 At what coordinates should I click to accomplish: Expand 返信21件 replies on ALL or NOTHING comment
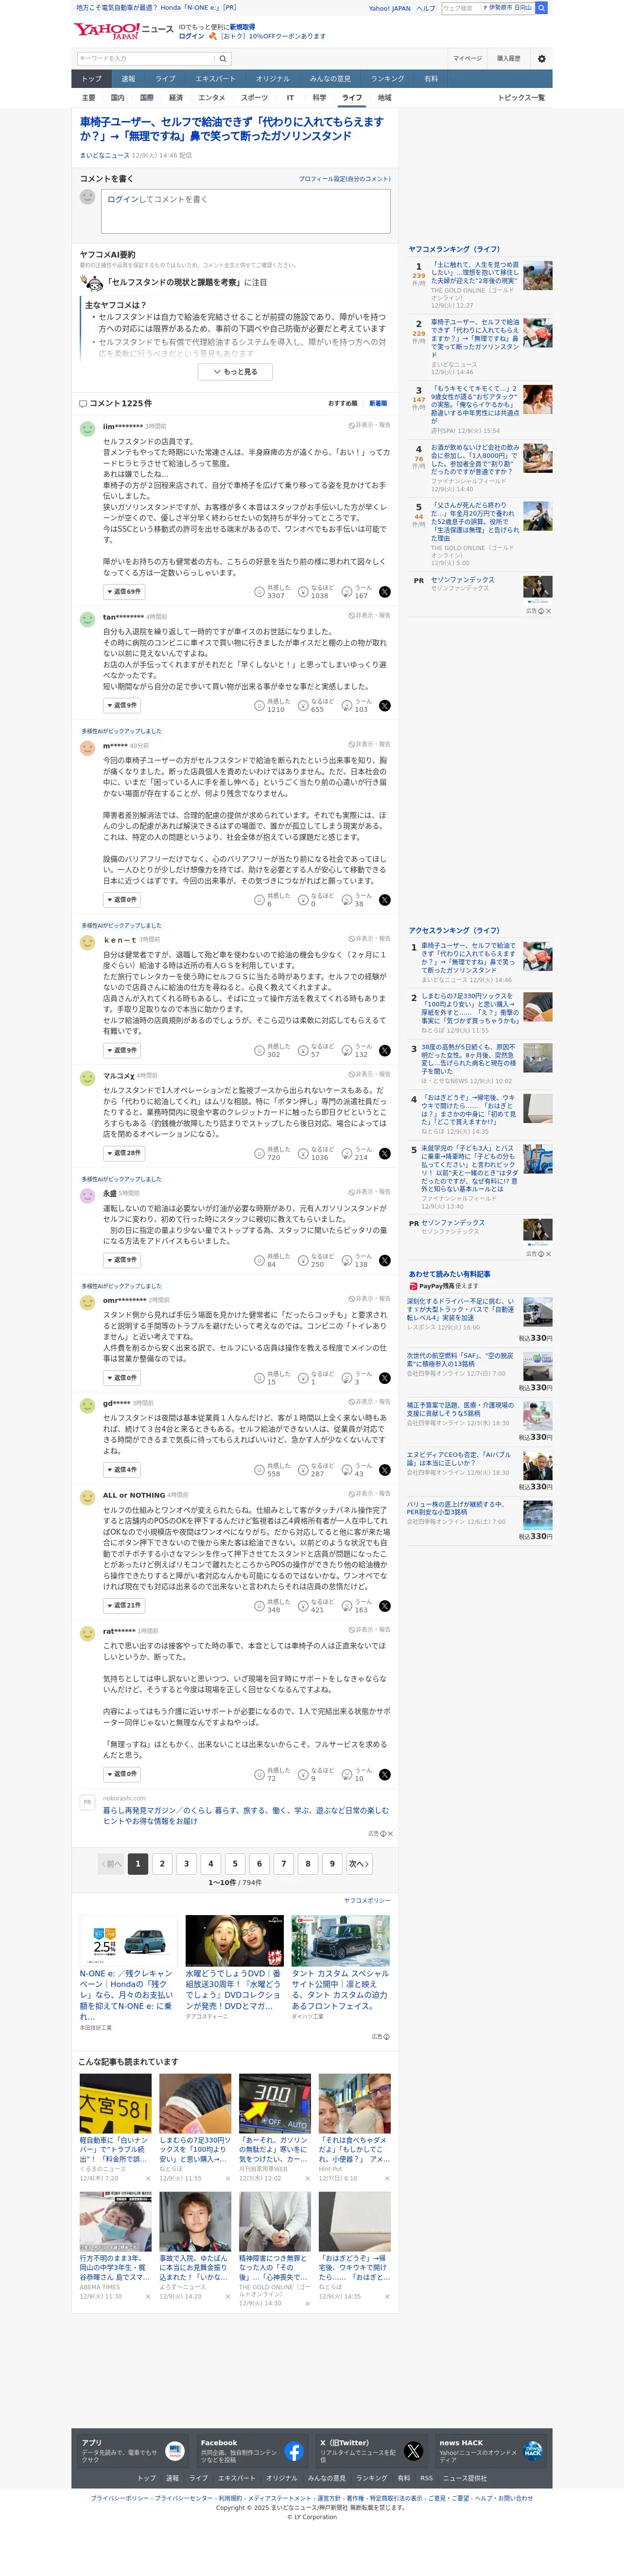click(x=124, y=1606)
